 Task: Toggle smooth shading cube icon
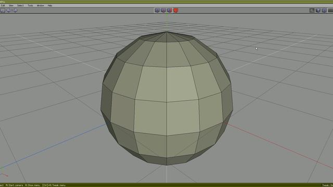pos(318,10)
